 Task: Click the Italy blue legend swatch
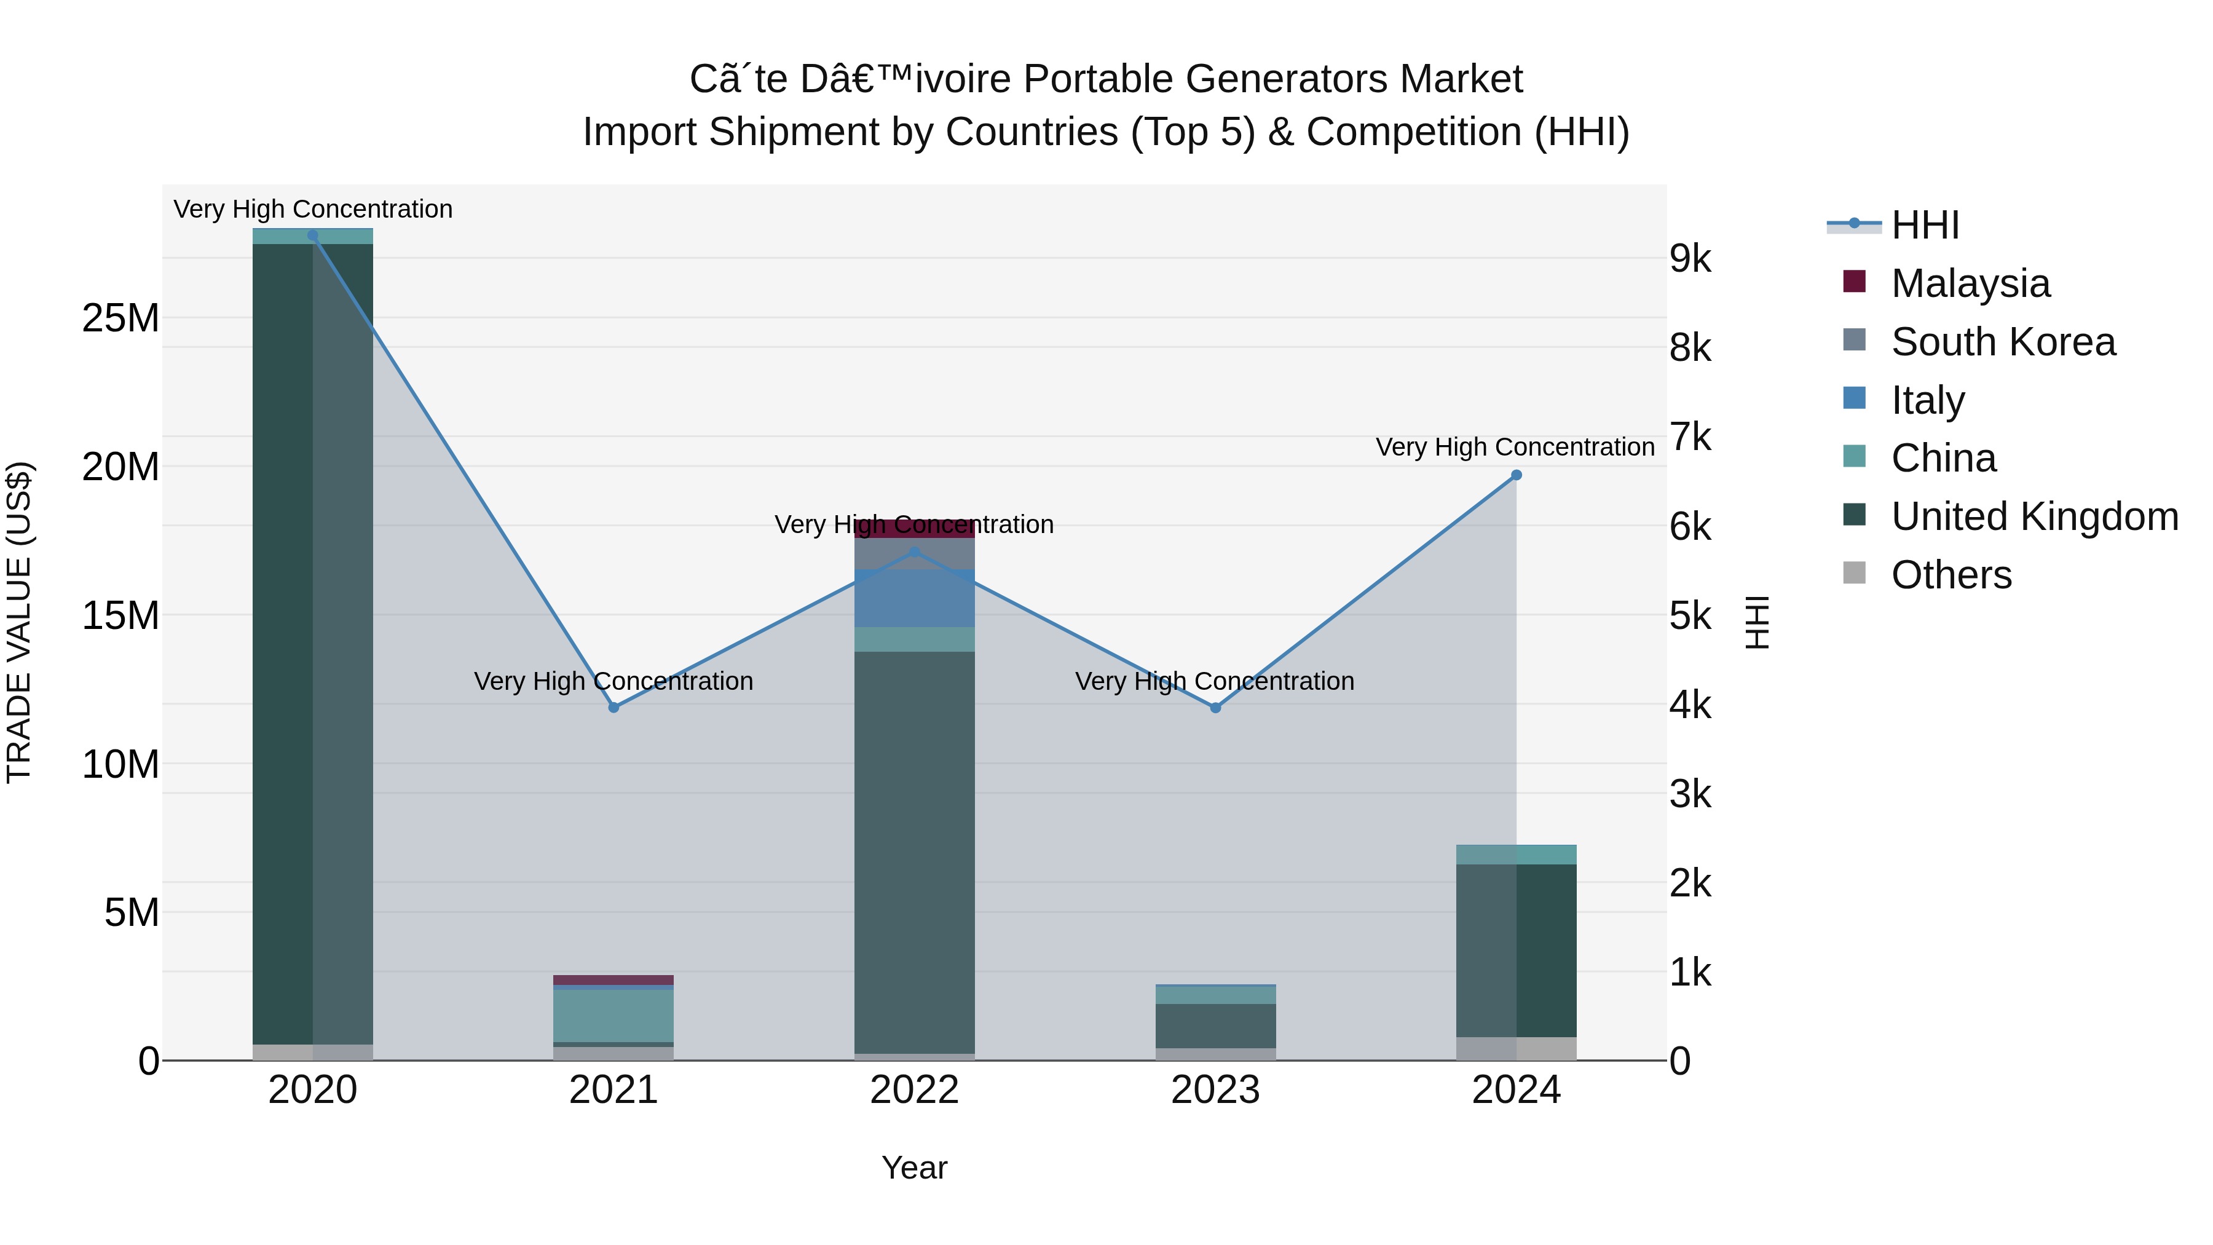(x=1855, y=398)
